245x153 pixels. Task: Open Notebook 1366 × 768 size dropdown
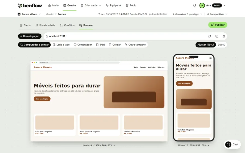point(99,145)
